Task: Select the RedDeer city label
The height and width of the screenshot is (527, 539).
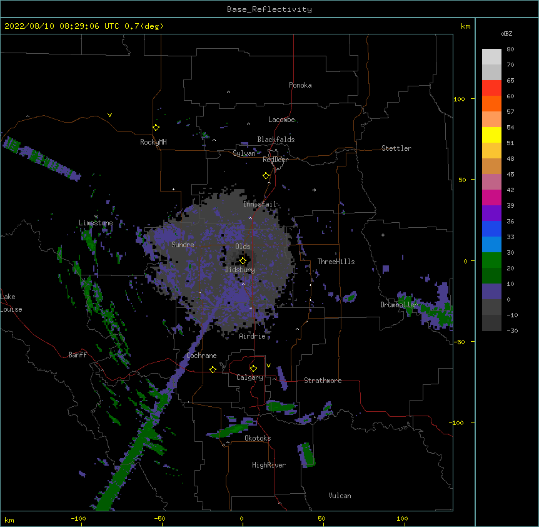Action: pyautogui.click(x=275, y=160)
